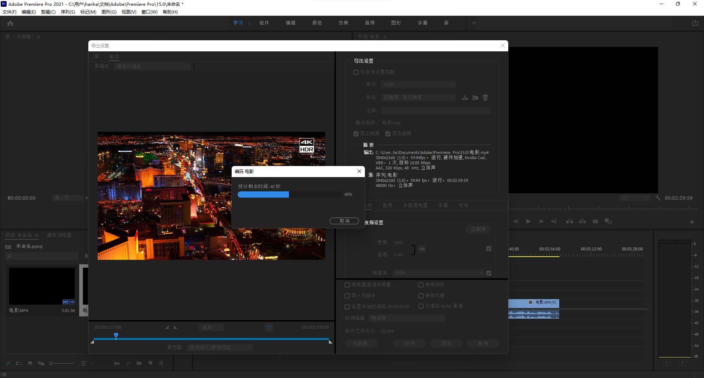The height and width of the screenshot is (378, 704).
Task: Toggle the 与序列设置匹配 checkbox
Action: coord(356,72)
